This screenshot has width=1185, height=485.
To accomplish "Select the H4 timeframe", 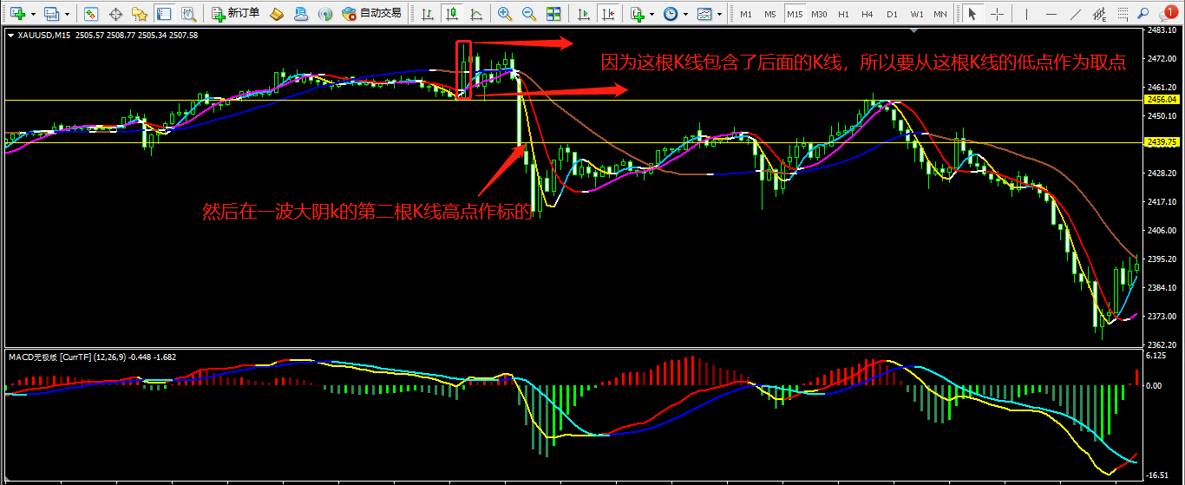I will 867,14.
